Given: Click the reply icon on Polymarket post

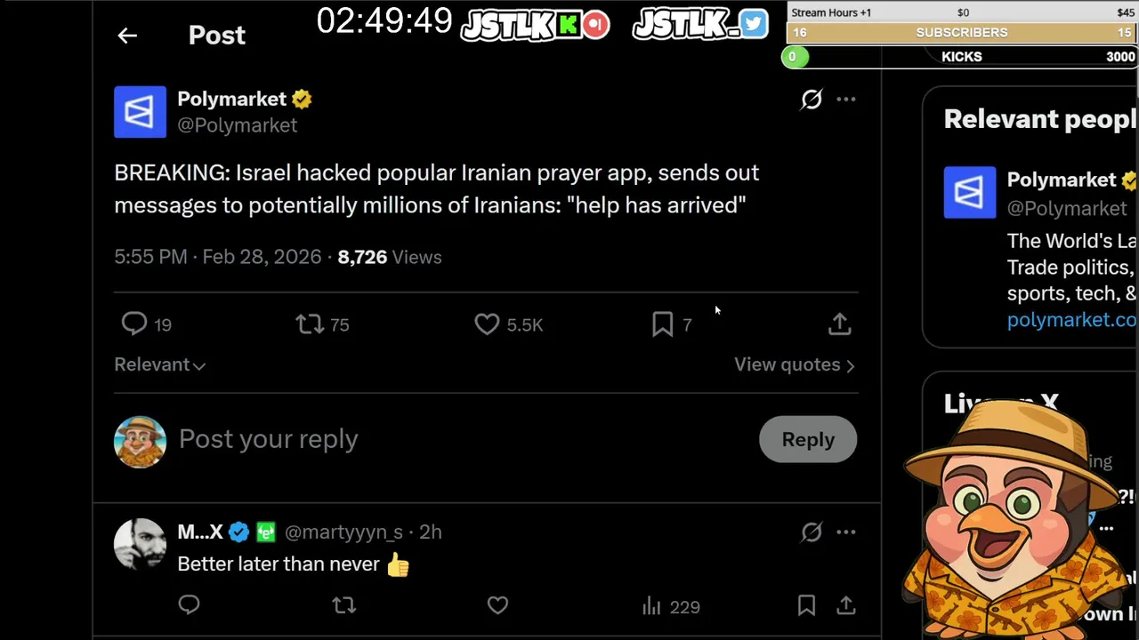Looking at the screenshot, I should (x=134, y=324).
